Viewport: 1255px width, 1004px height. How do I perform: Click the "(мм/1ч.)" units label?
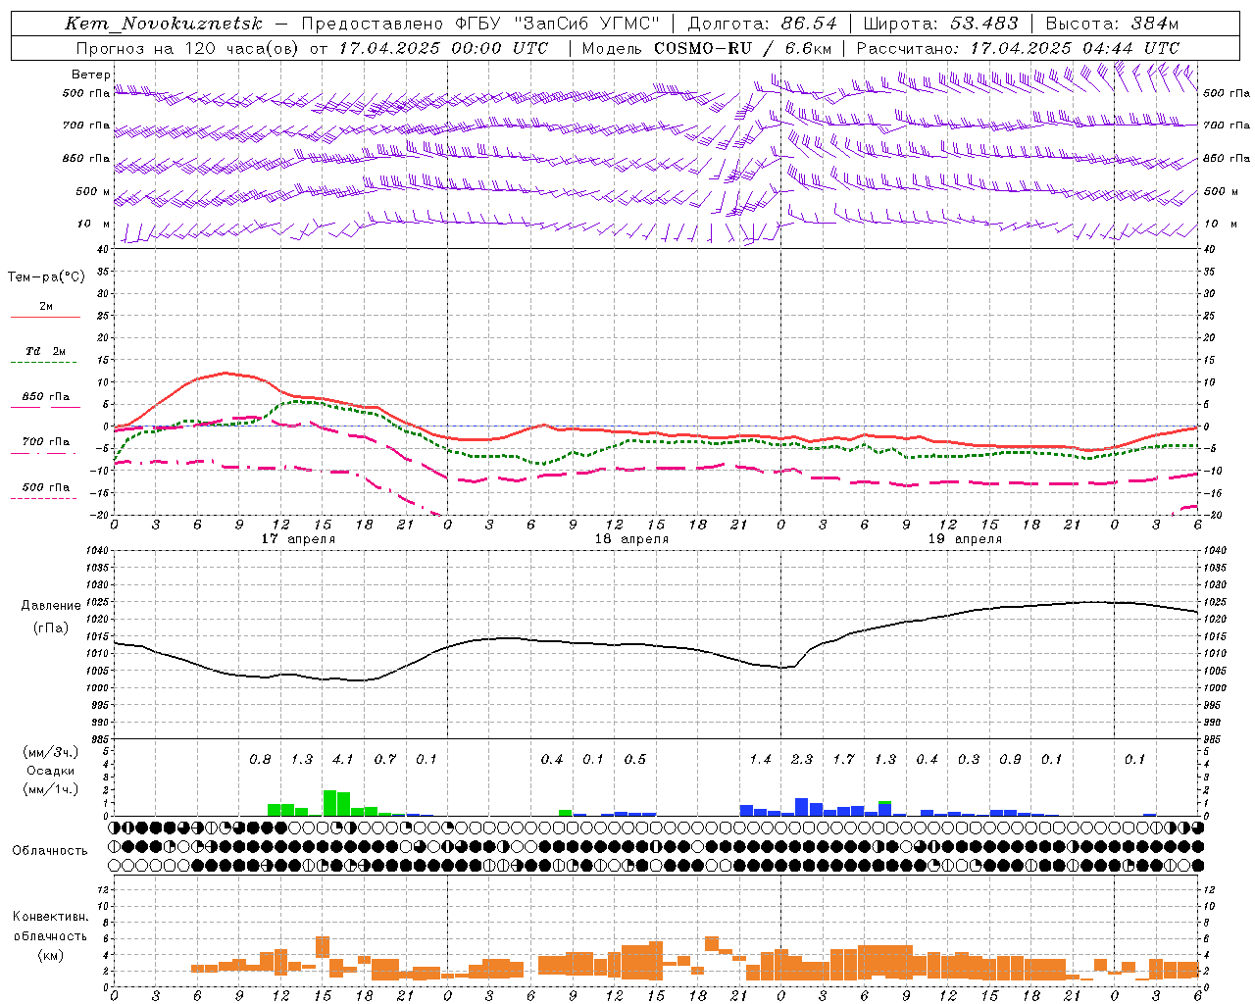[x=51, y=789]
